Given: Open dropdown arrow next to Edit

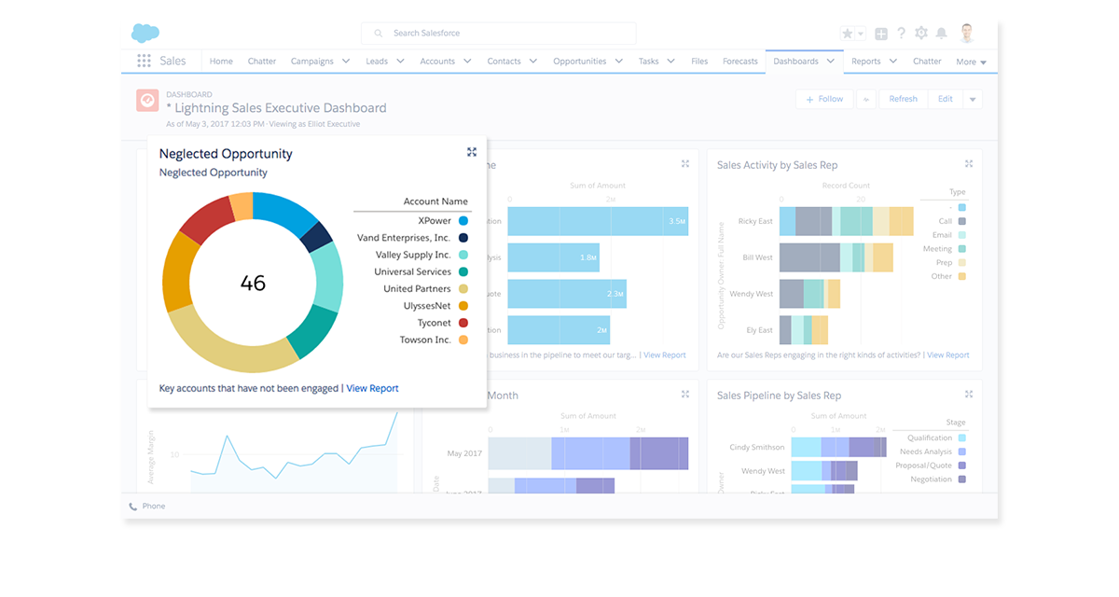Looking at the screenshot, I should 973,99.
